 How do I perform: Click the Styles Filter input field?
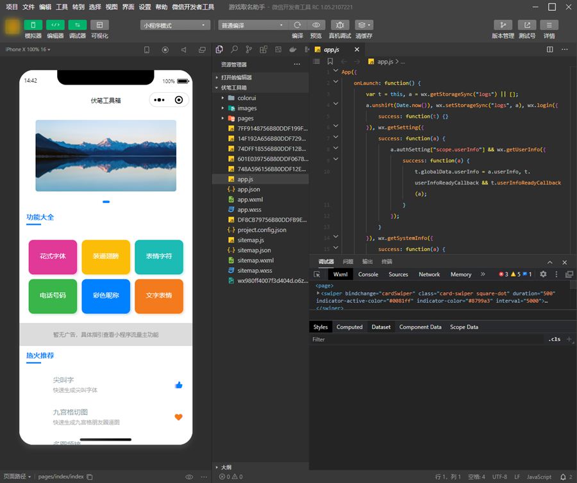(426, 340)
